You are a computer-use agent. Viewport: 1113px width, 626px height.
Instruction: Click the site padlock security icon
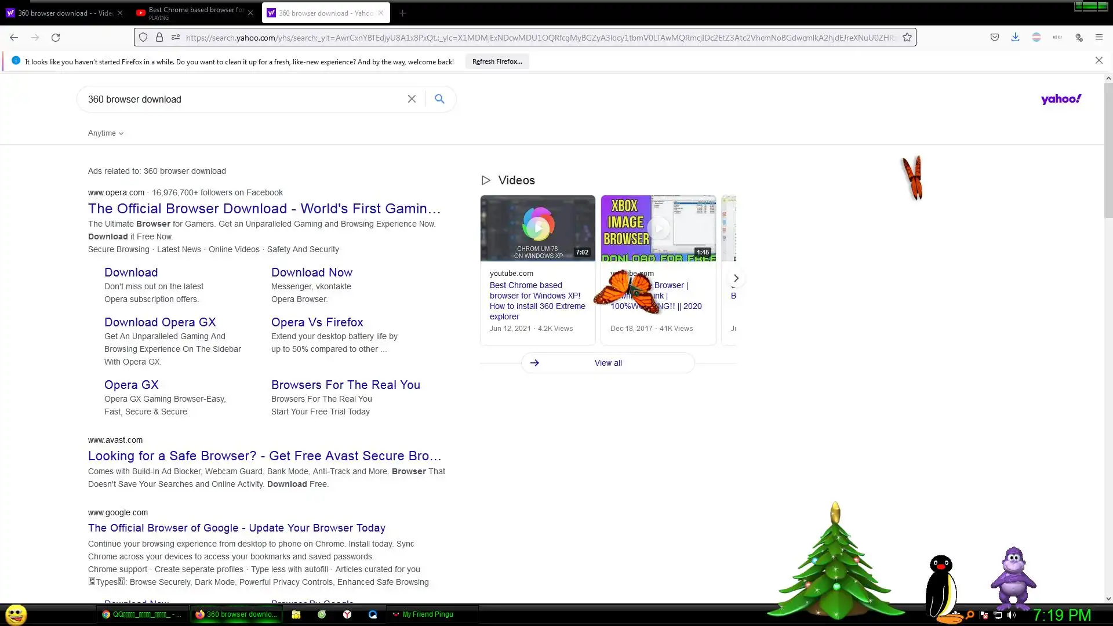pyautogui.click(x=159, y=37)
